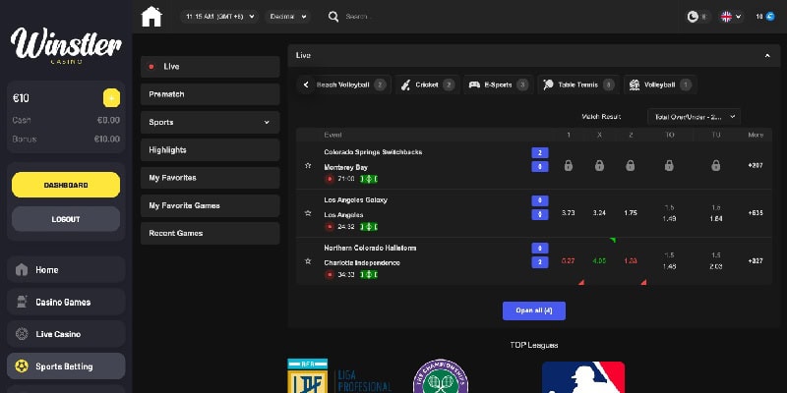Select the Beach Volleyball tab
Screen dimensions: 787x393
pyautogui.click(x=350, y=84)
